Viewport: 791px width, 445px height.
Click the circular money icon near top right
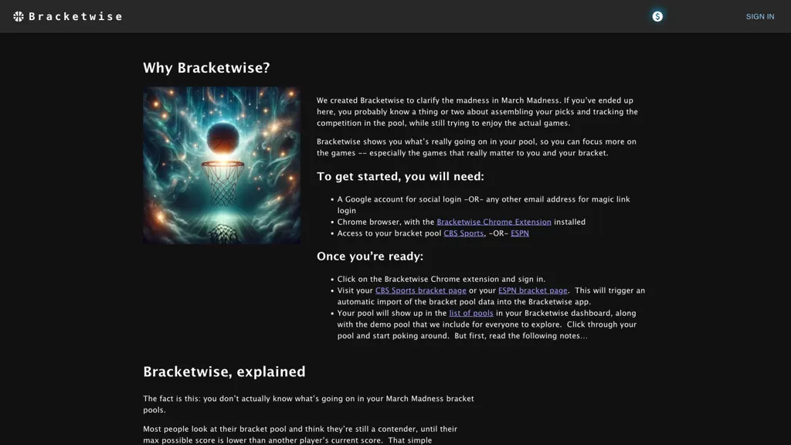click(657, 15)
